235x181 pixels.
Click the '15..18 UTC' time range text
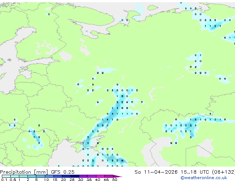point(195,172)
